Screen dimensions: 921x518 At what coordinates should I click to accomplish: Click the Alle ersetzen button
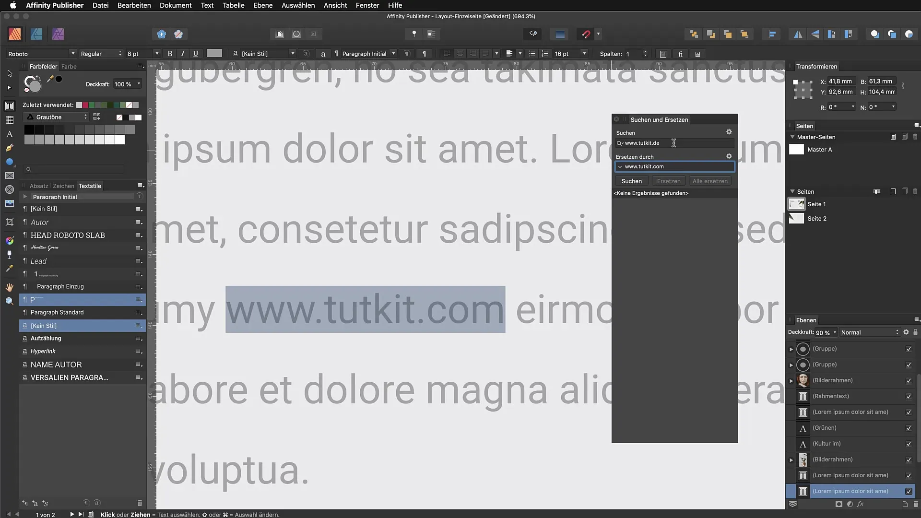coord(710,181)
